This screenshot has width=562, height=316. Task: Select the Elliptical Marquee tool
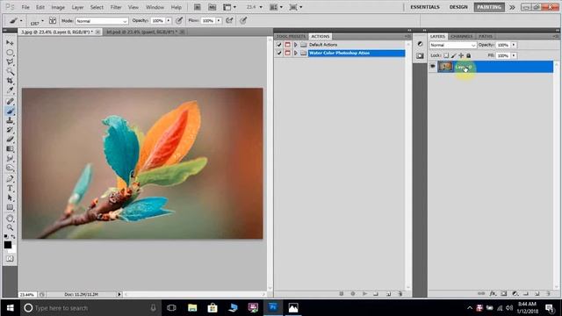10,53
